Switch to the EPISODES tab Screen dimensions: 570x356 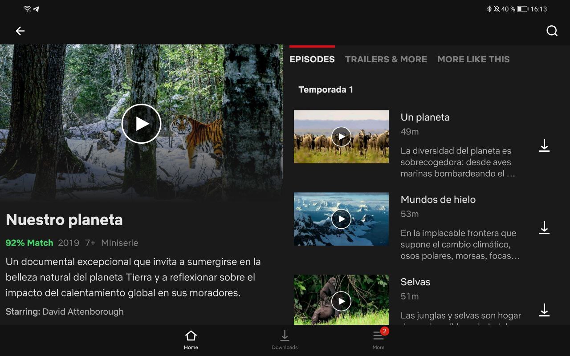tap(312, 59)
